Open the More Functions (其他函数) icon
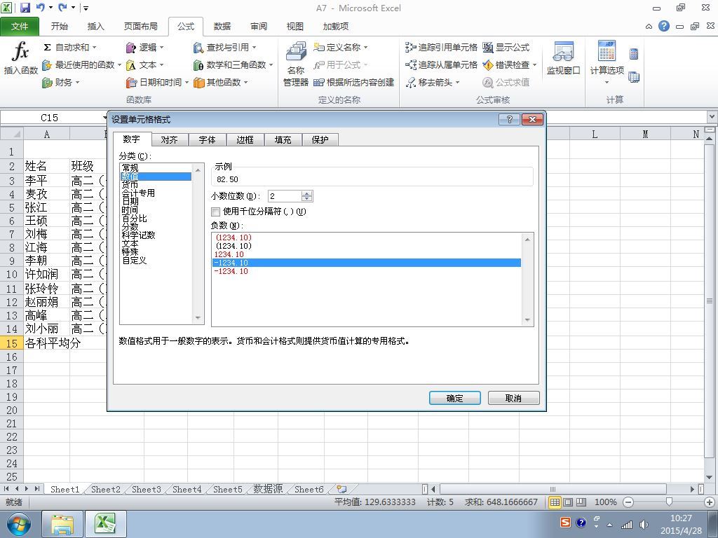Viewport: 718px width, 538px height. (x=198, y=83)
